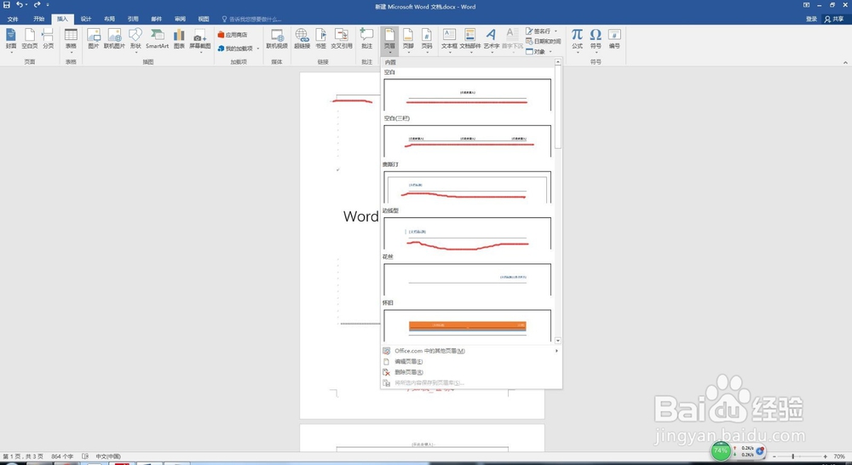Switch to the Mailings (邮件) tab

point(157,19)
